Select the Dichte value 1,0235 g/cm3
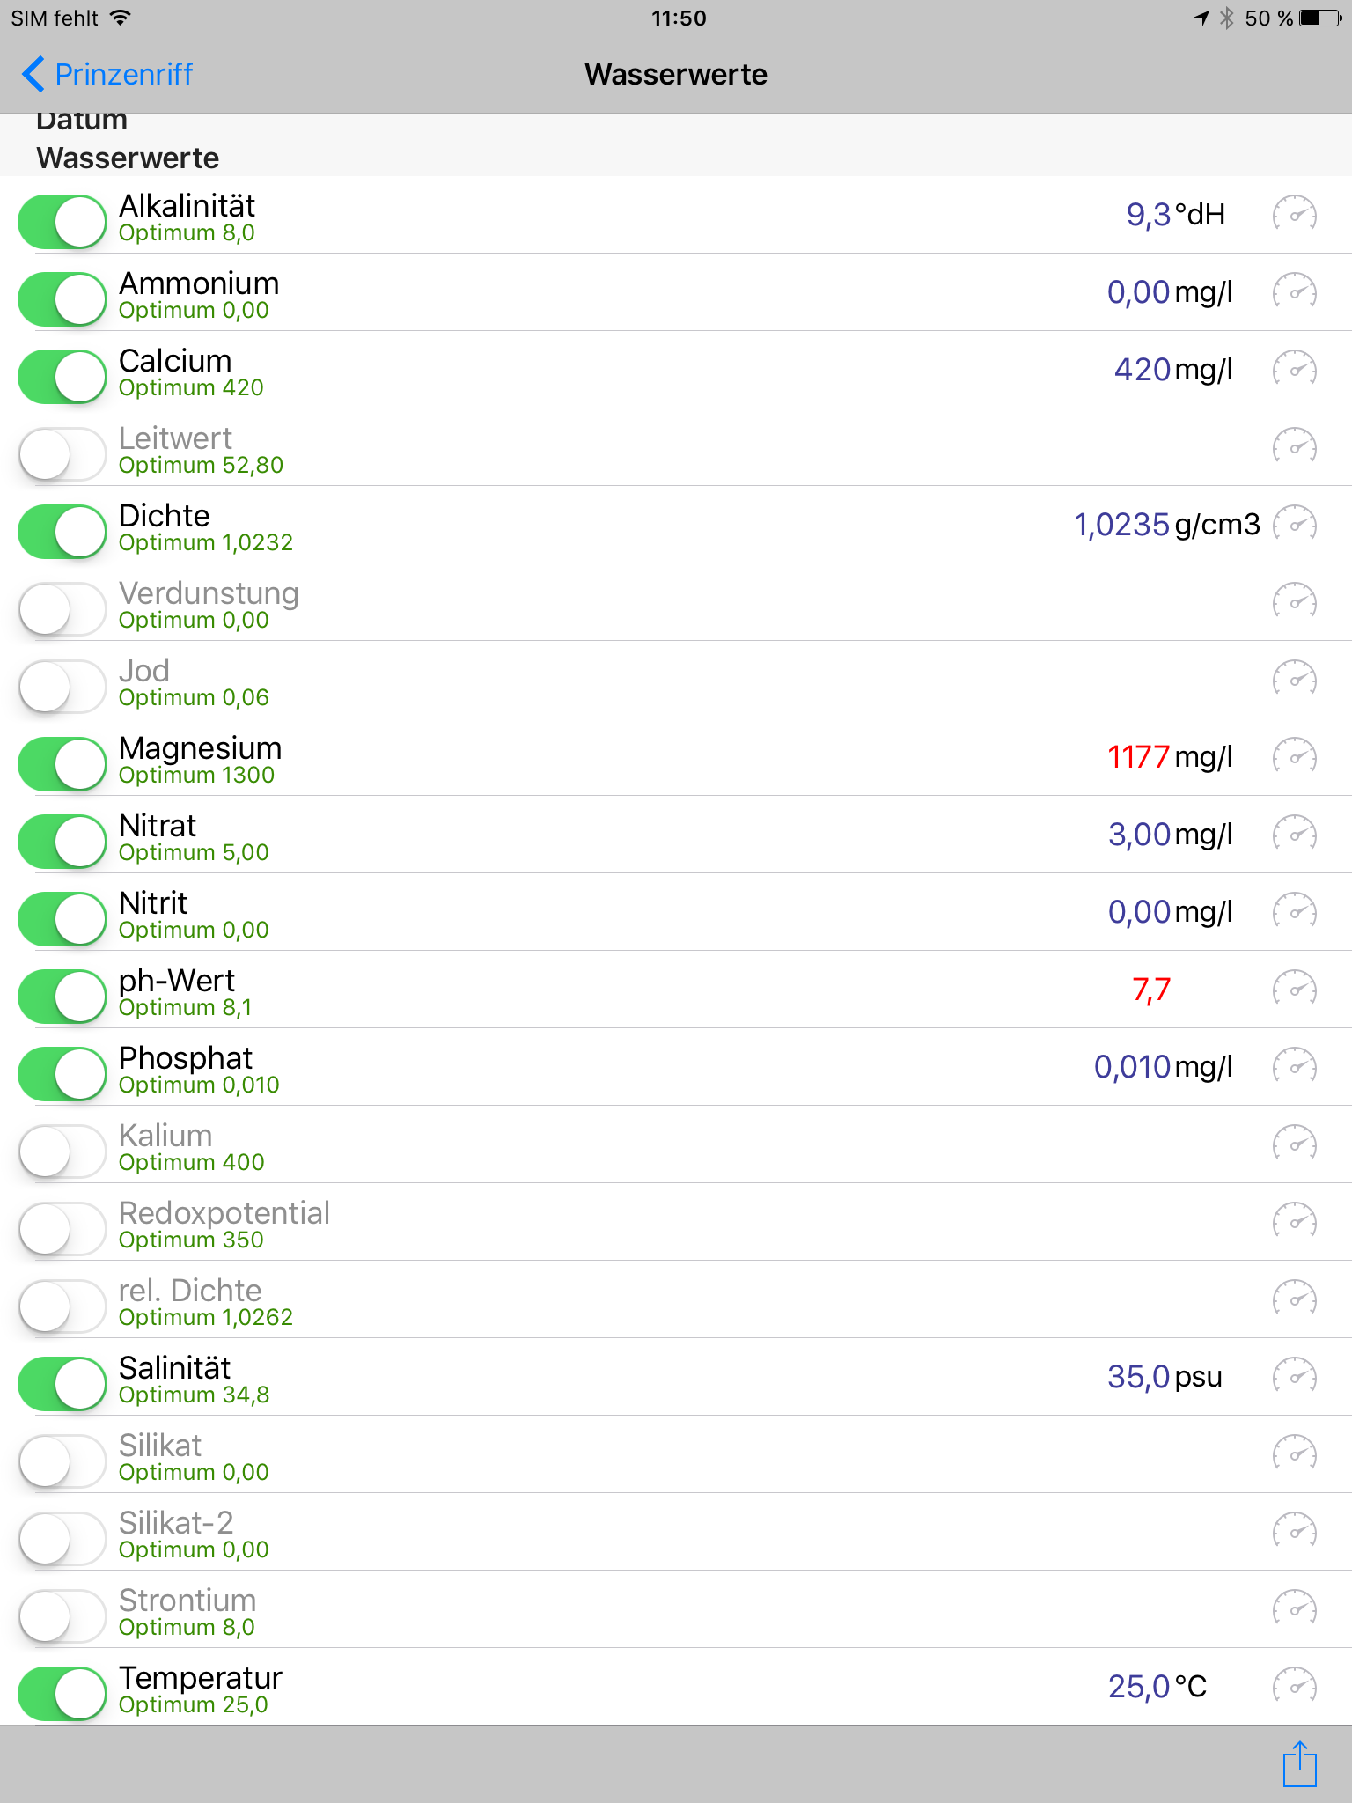 1165,525
